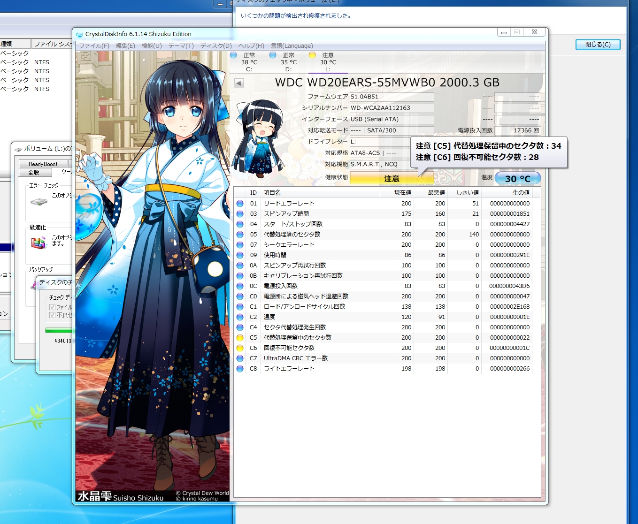This screenshot has width=638, height=524.
Task: Click the previous disk arrow icon
Action: (x=239, y=83)
